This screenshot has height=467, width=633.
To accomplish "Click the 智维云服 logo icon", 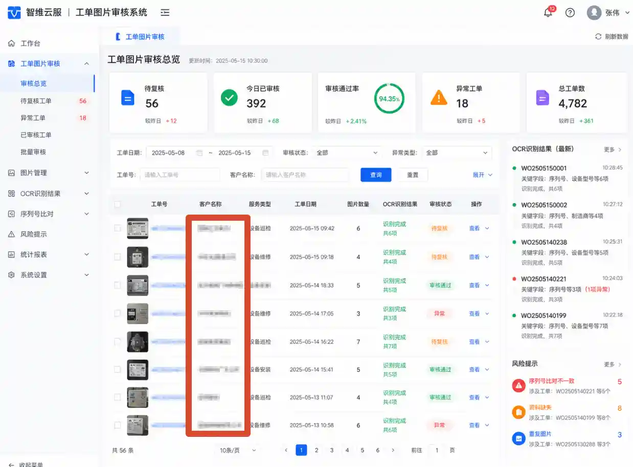I will (14, 12).
